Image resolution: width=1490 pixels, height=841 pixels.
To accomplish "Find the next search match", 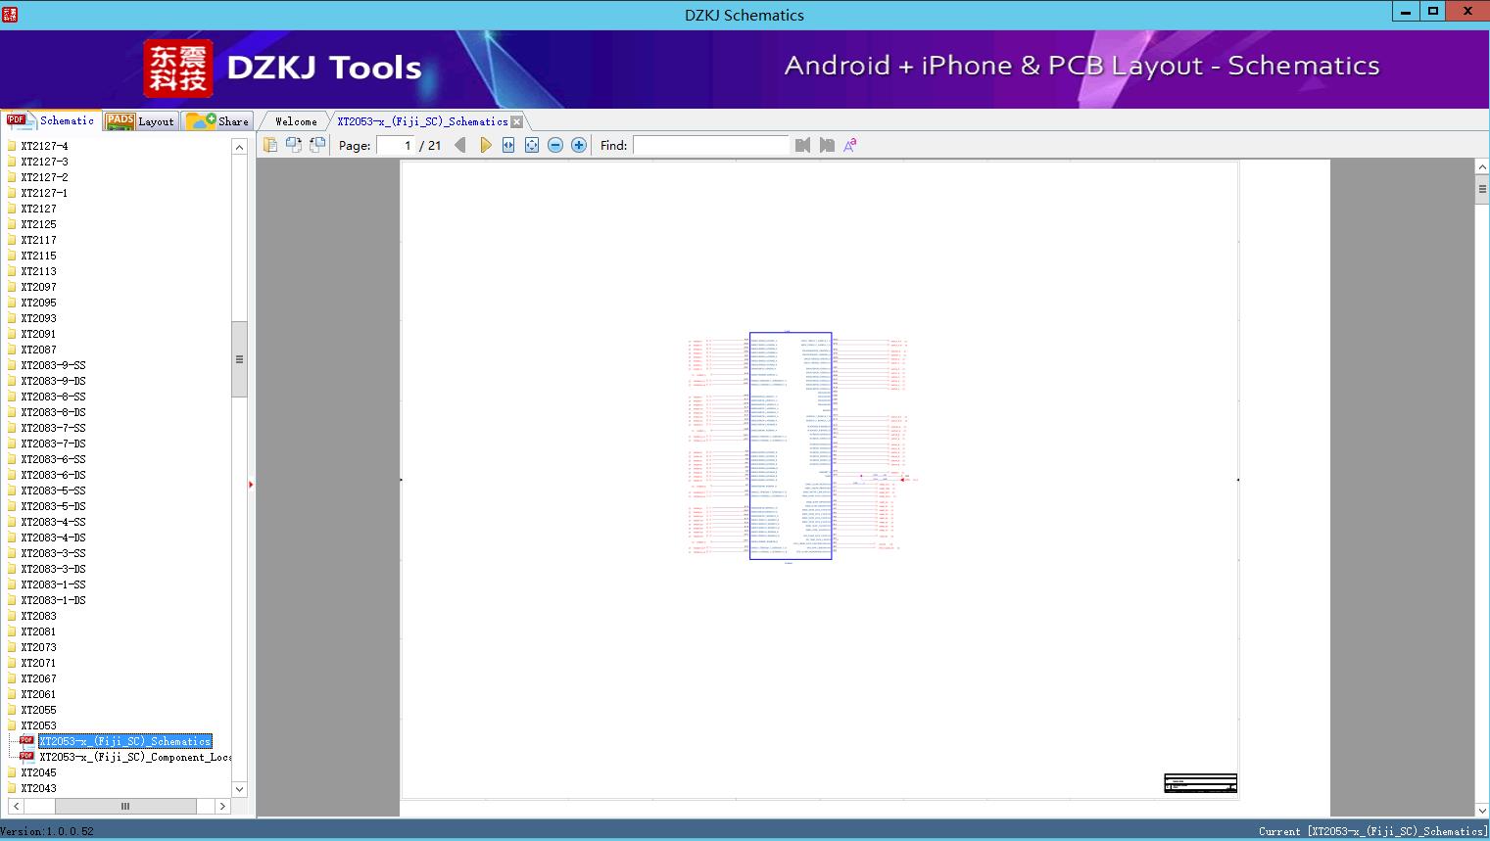I will click(x=827, y=145).
